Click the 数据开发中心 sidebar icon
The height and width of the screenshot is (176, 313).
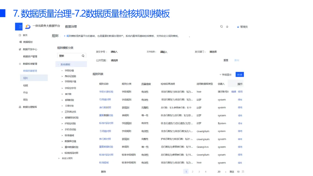coord(20,49)
